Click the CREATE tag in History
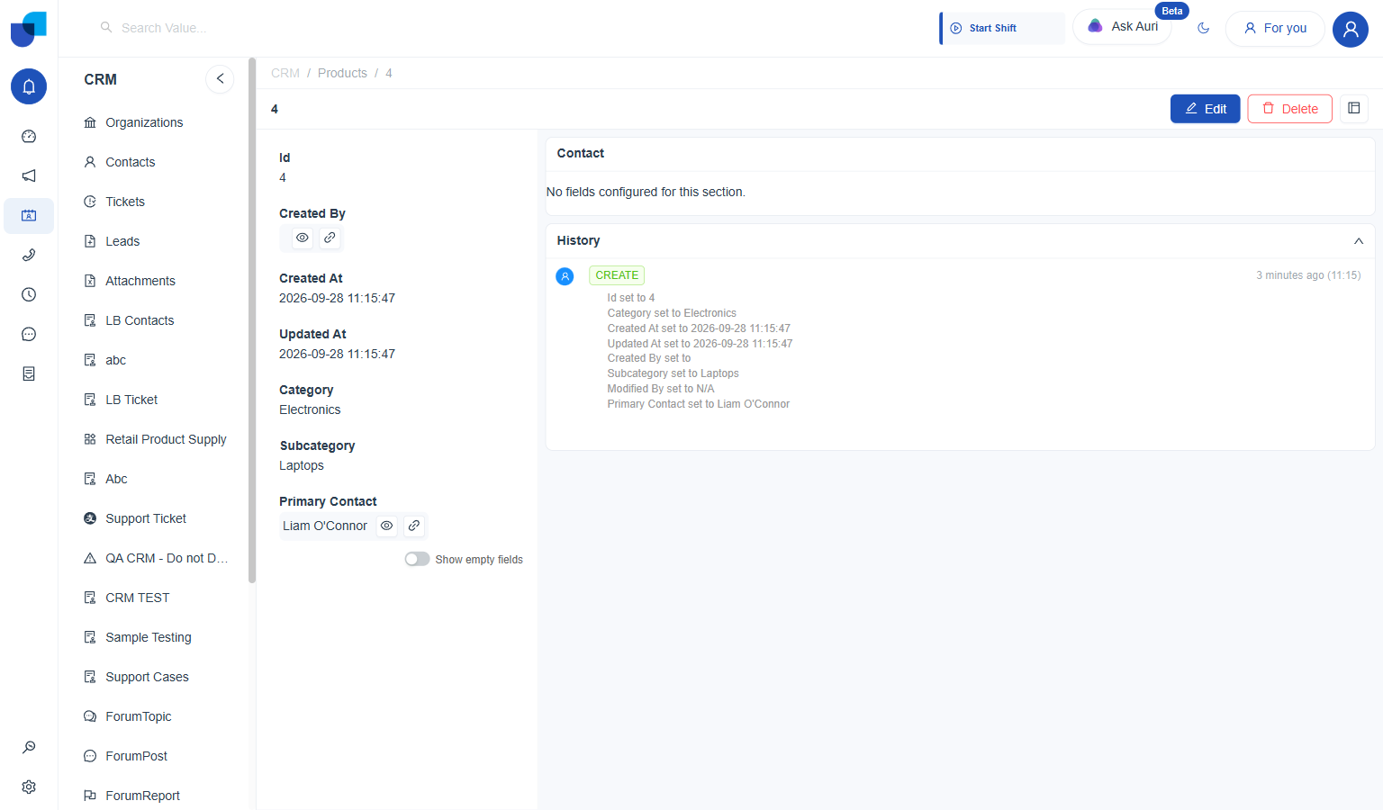1383x810 pixels. (x=617, y=275)
